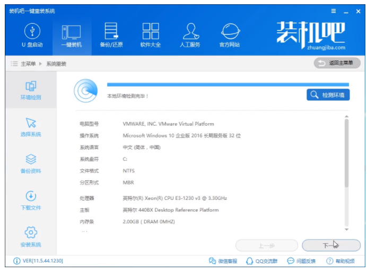
Task: Click the return arrow icon in 返回主菜单
Action: tap(322, 63)
